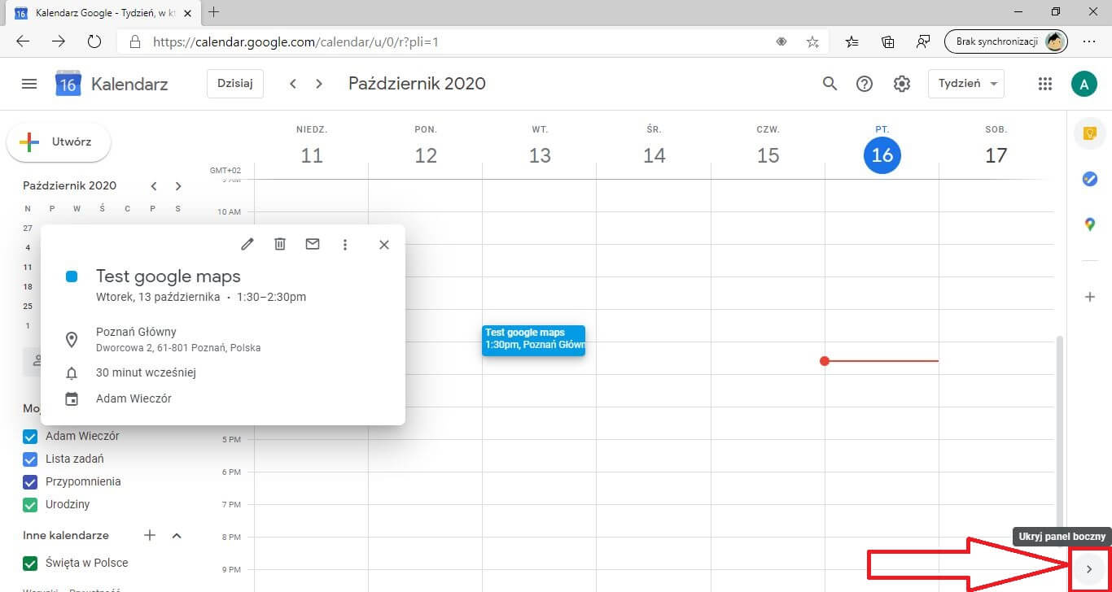This screenshot has width=1112, height=592.
Task: Open the Tydzień view dropdown
Action: coord(966,84)
